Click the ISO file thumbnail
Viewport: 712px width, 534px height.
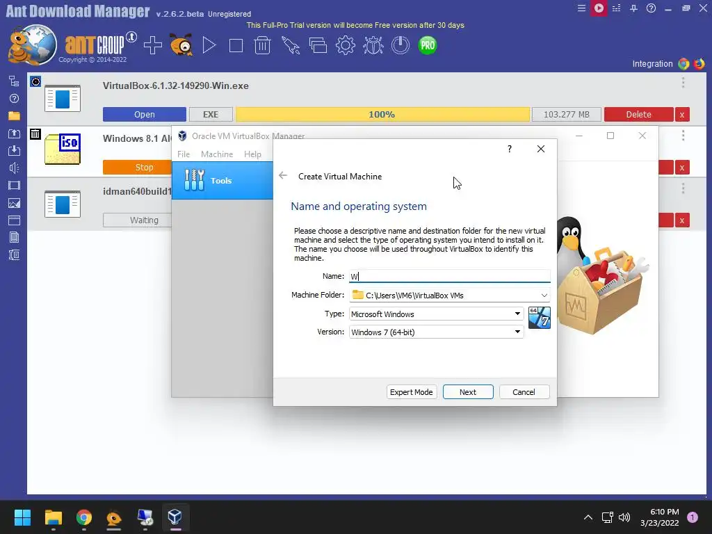pyautogui.click(x=63, y=149)
